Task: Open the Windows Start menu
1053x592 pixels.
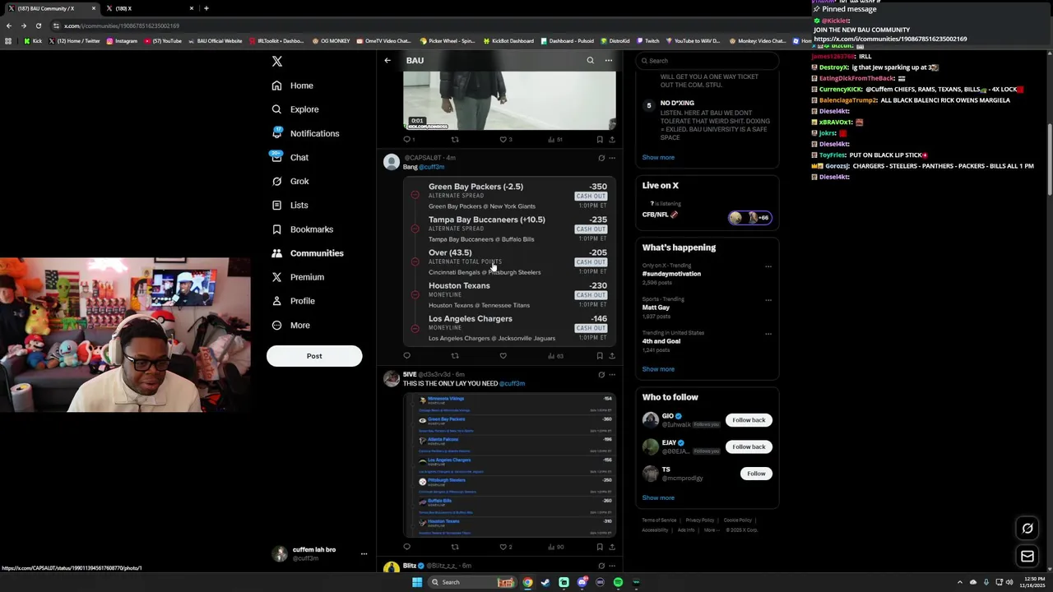Action: tap(417, 582)
